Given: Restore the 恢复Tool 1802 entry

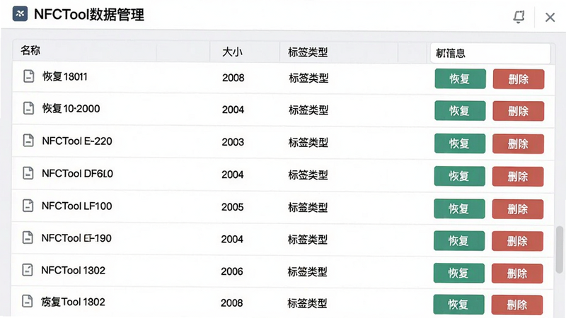Looking at the screenshot, I should [458, 305].
